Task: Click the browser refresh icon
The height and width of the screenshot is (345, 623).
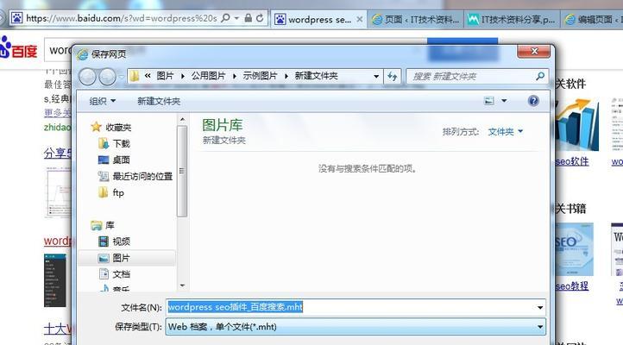Action: click(260, 18)
